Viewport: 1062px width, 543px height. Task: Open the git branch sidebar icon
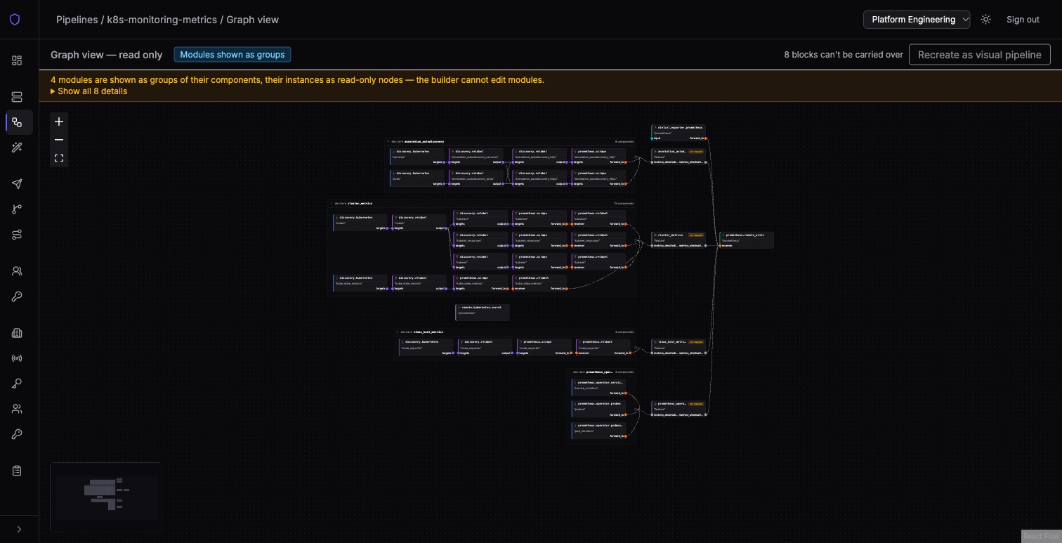[17, 209]
